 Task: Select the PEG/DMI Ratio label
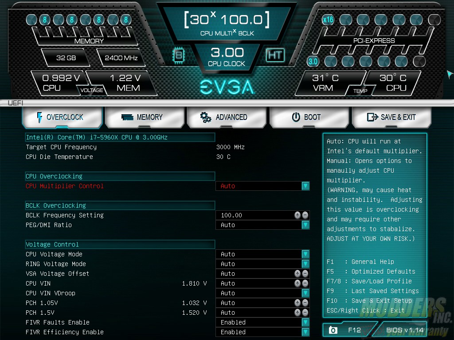pyautogui.click(x=49, y=225)
